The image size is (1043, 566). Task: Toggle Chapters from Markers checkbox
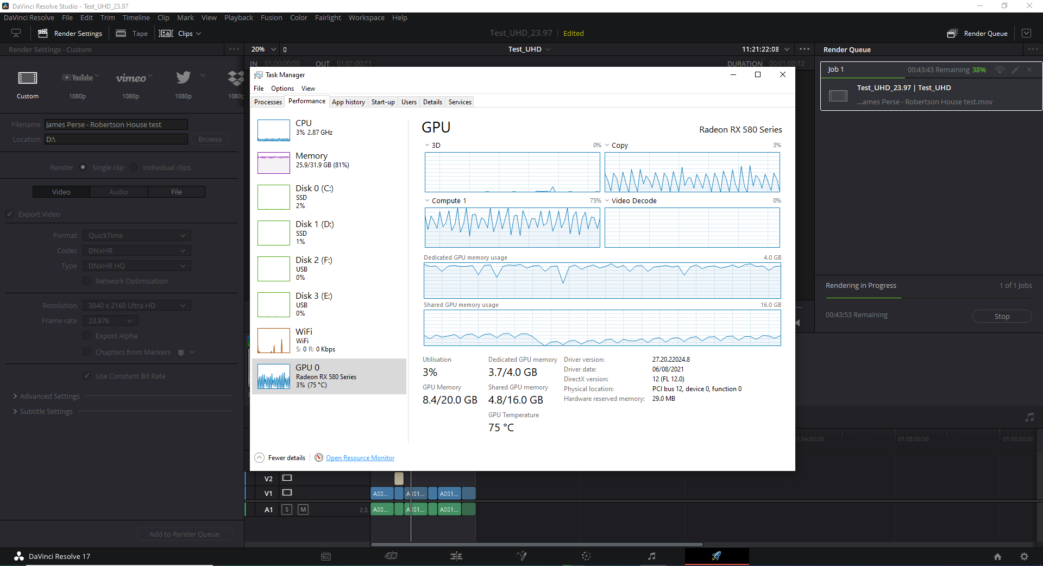point(87,352)
